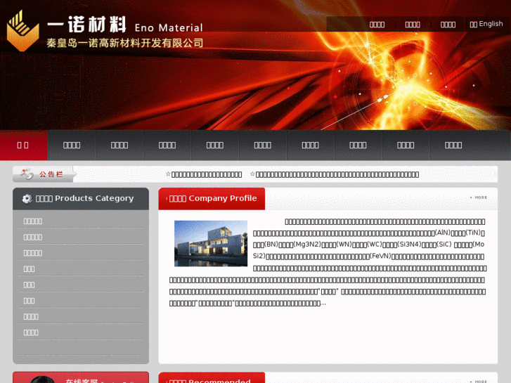Click the 公告栏 notice board icon

click(27, 174)
